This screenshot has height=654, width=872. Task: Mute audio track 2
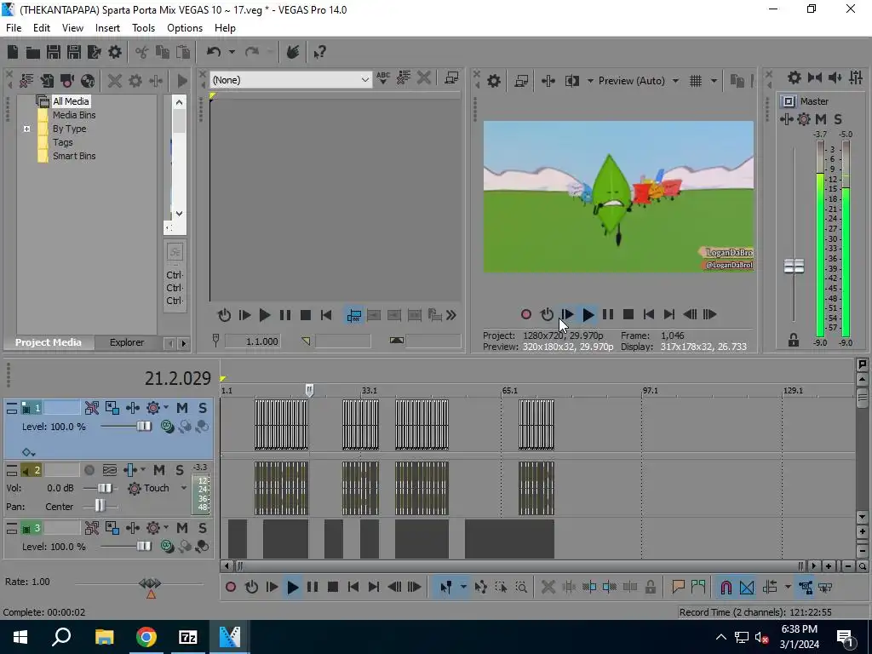(159, 470)
